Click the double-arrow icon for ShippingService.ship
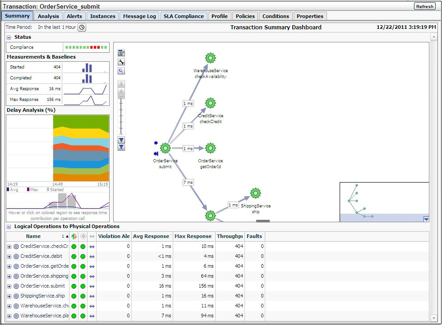 click(92, 296)
